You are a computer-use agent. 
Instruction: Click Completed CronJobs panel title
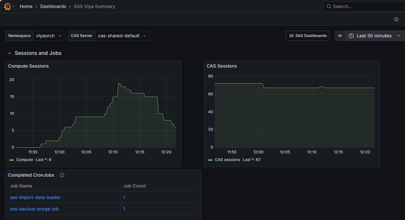coord(31,175)
